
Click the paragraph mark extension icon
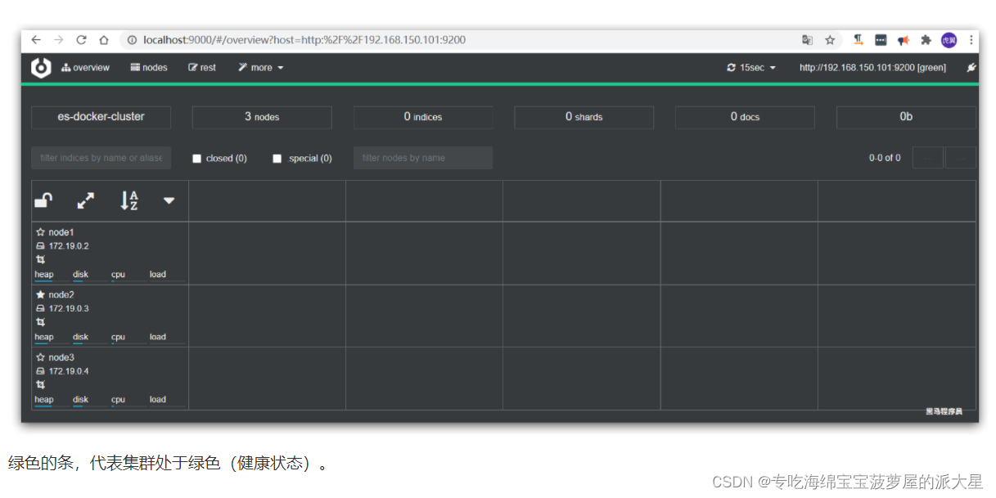[858, 39]
